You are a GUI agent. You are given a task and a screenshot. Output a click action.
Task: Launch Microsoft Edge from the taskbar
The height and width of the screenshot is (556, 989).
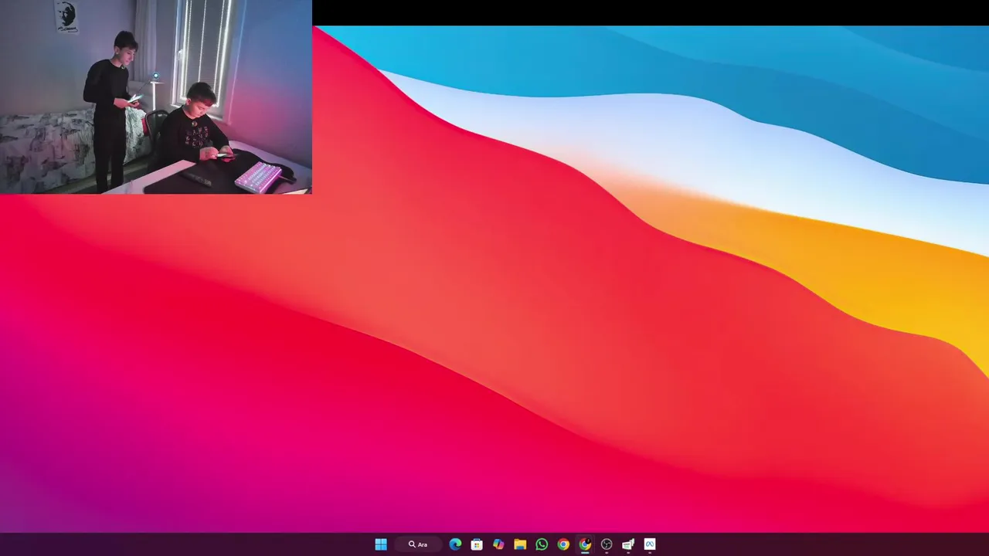click(x=455, y=544)
